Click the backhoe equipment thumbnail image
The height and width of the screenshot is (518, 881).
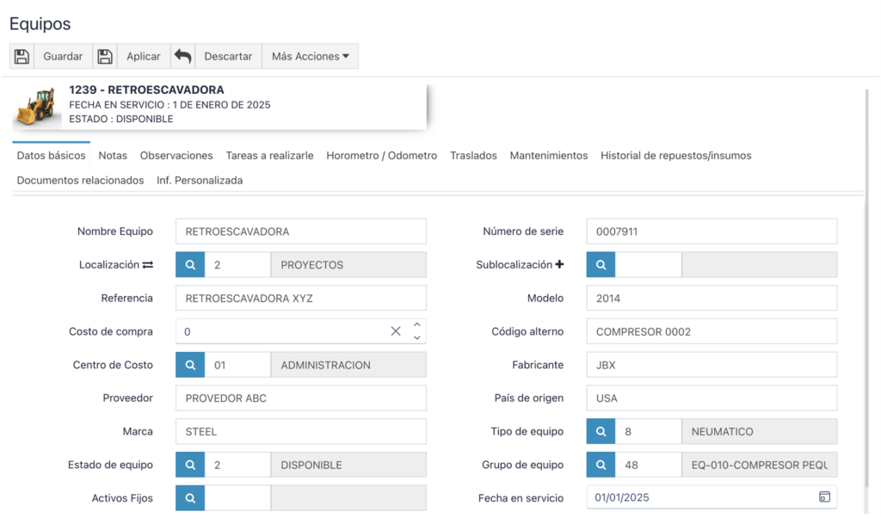pos(35,106)
